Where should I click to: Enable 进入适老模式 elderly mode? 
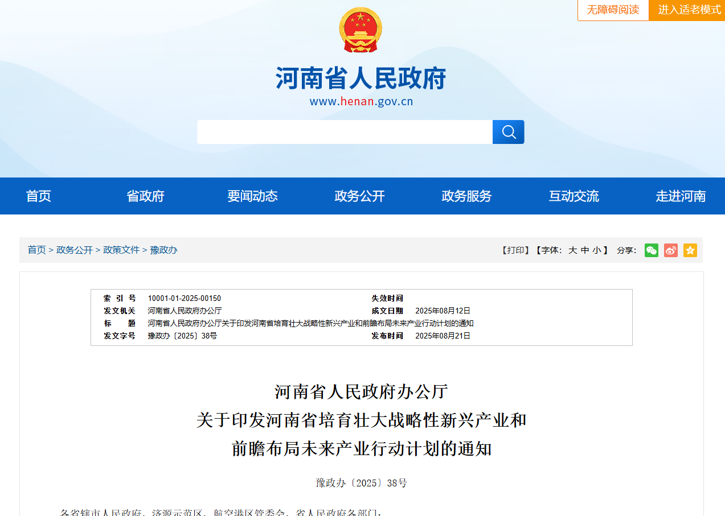(x=689, y=10)
